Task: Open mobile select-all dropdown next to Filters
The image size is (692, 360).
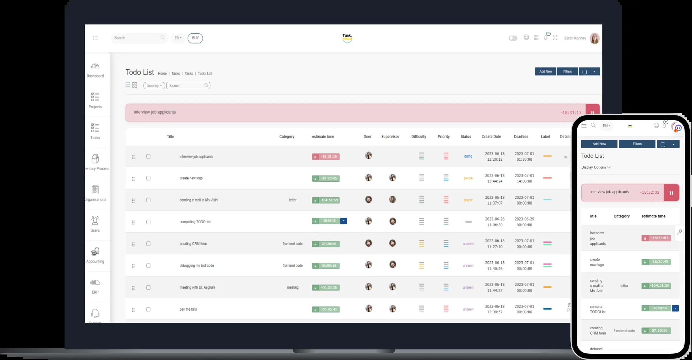Action: coord(668,144)
